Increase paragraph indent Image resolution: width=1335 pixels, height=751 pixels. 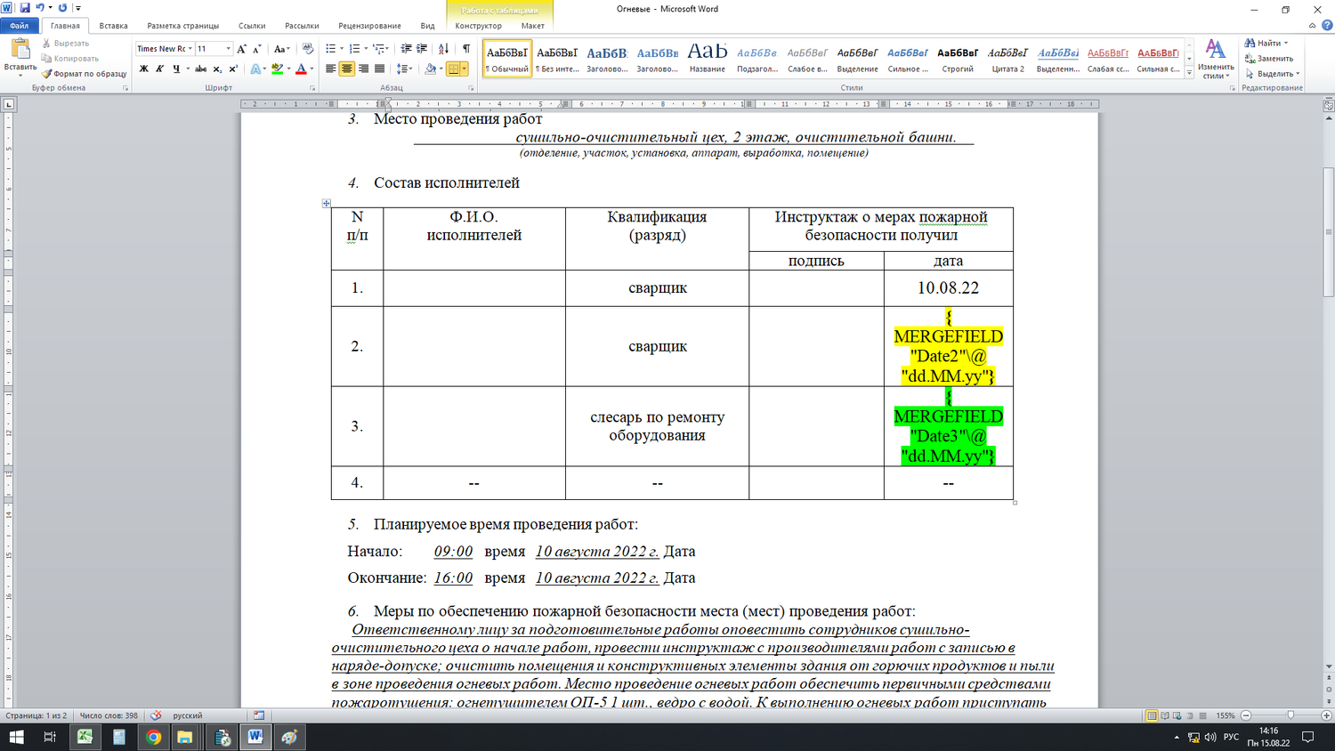click(x=422, y=49)
